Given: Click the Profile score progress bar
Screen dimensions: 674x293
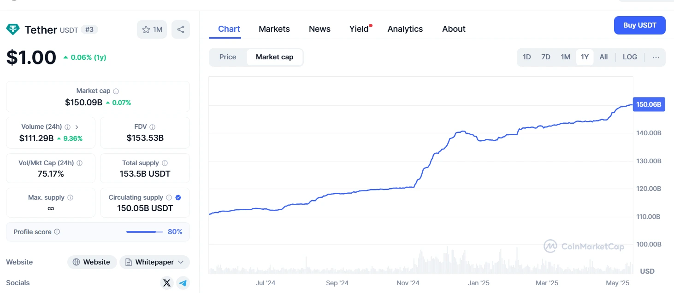Looking at the screenshot, I should pyautogui.click(x=145, y=232).
